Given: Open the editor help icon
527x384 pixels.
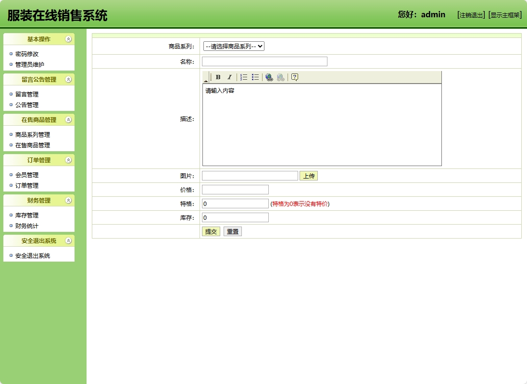Looking at the screenshot, I should point(294,76).
